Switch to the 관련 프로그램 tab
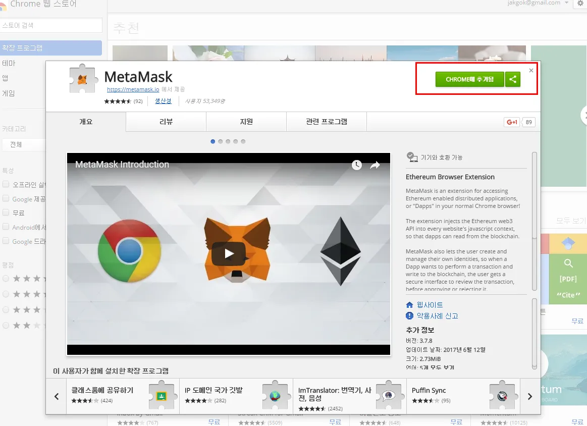Viewport: 587px width, 426px height. coord(327,122)
